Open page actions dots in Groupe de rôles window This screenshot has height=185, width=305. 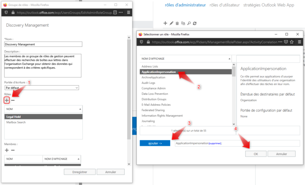click(121, 12)
